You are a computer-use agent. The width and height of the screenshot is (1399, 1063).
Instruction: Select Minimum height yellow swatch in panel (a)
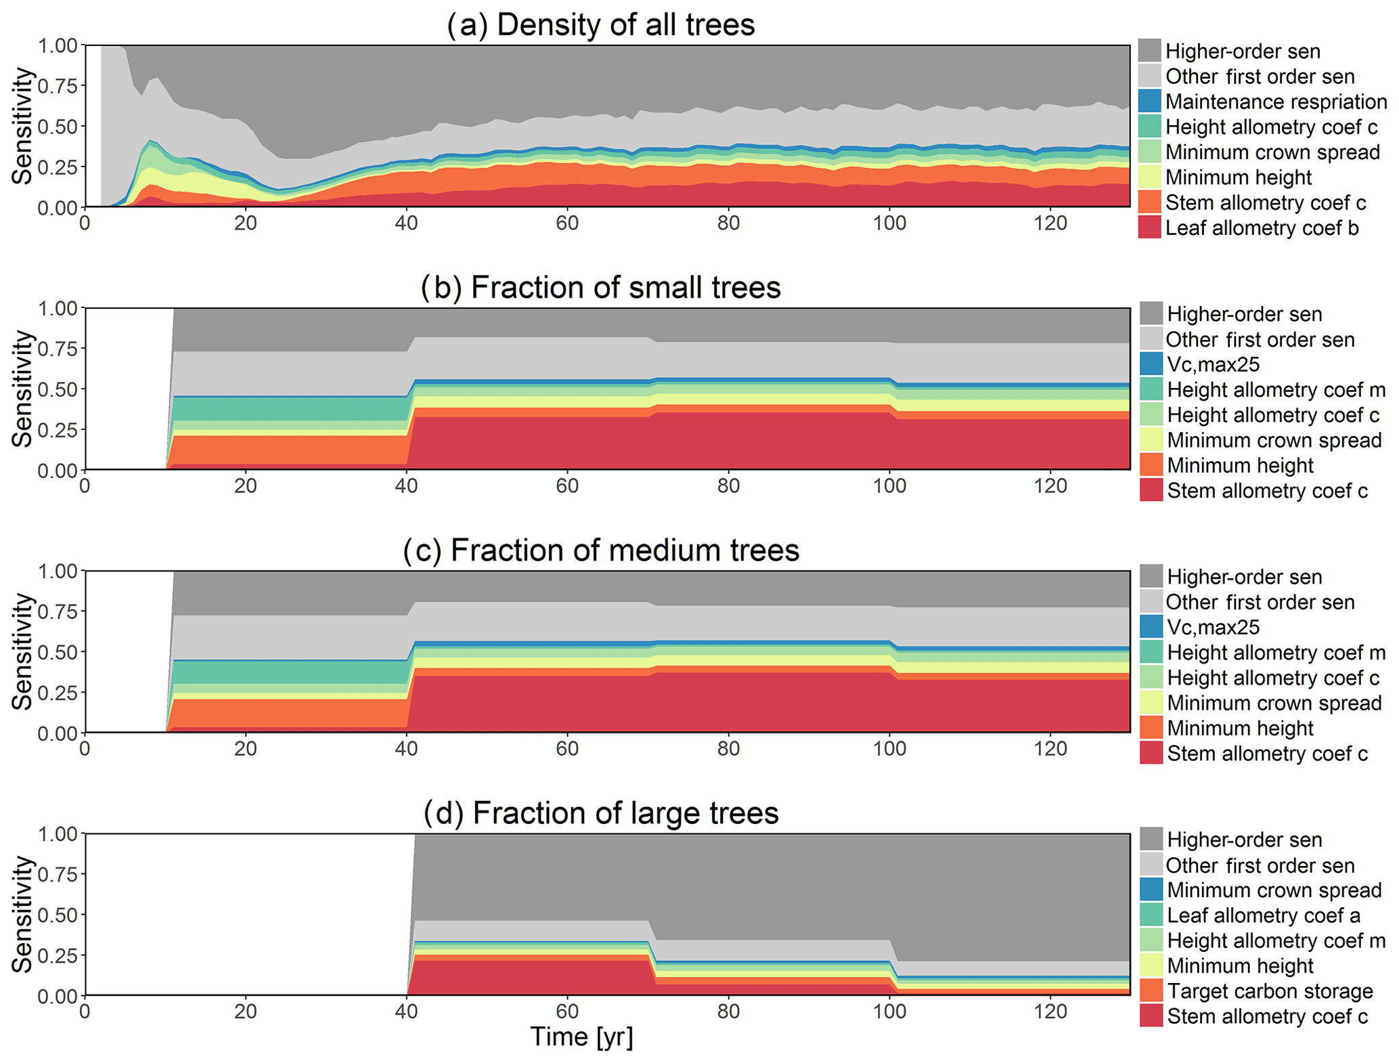coord(1149,177)
